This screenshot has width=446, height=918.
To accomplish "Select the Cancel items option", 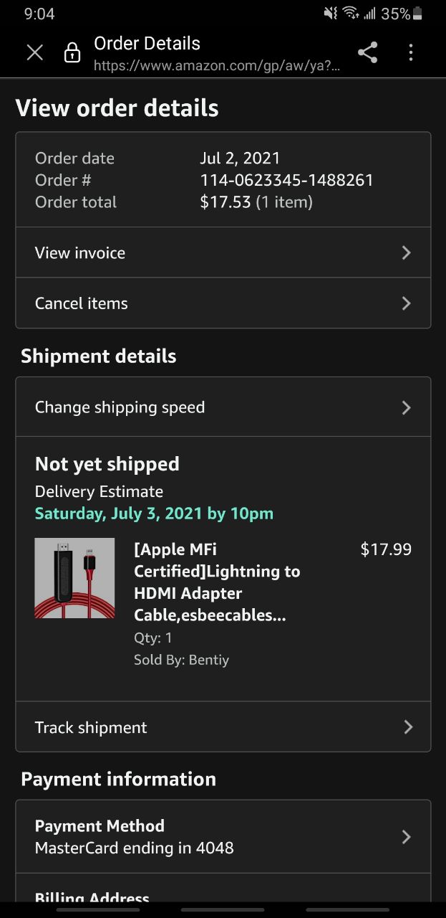I will [x=82, y=303].
